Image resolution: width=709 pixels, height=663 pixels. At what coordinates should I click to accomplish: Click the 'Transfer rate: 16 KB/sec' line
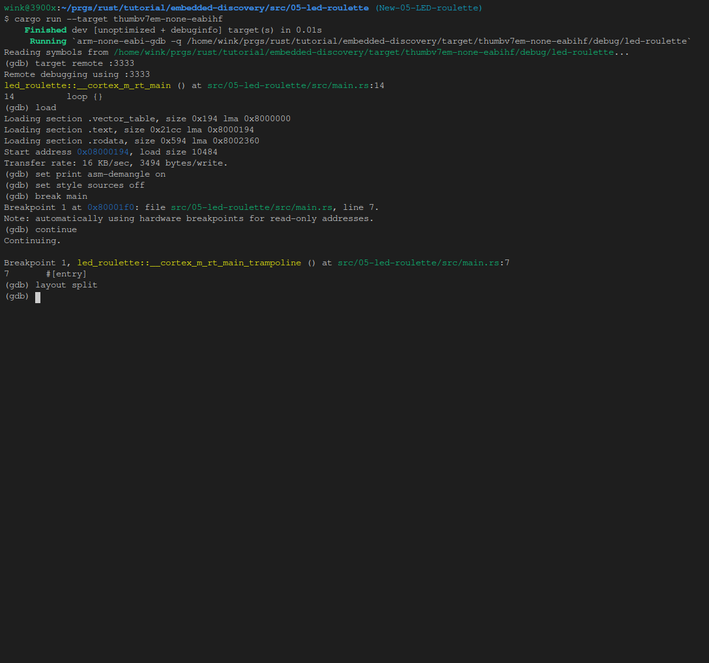click(x=116, y=163)
